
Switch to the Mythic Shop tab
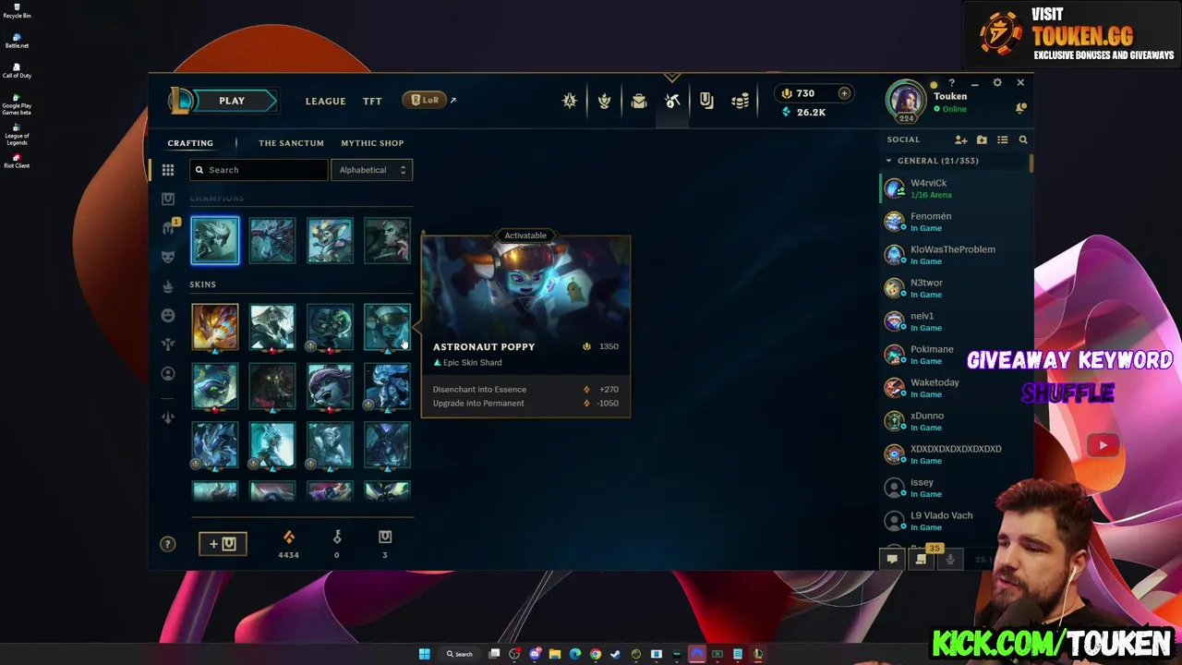[x=372, y=143]
